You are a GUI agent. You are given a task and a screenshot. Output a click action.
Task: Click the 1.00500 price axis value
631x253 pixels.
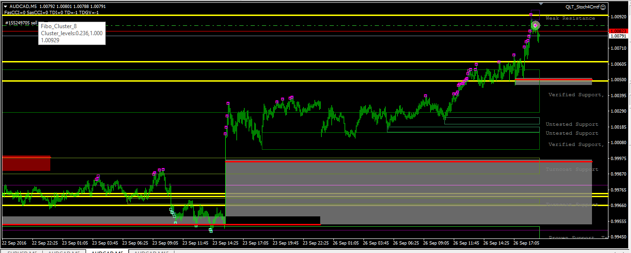[619, 80]
